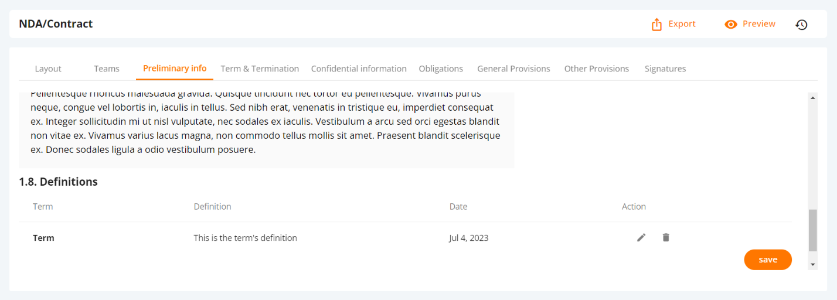Switch to the Layout tab
837x300 pixels.
[x=48, y=69]
